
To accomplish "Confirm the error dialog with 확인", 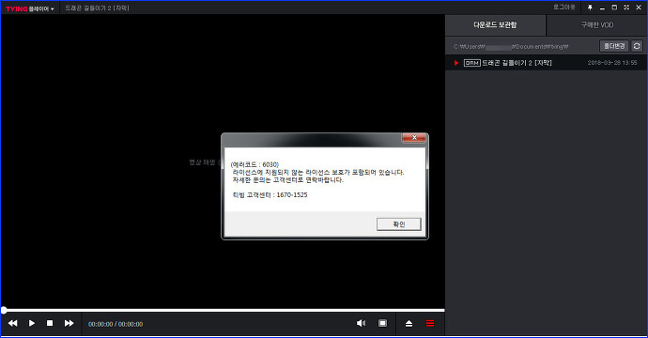I will coord(399,224).
